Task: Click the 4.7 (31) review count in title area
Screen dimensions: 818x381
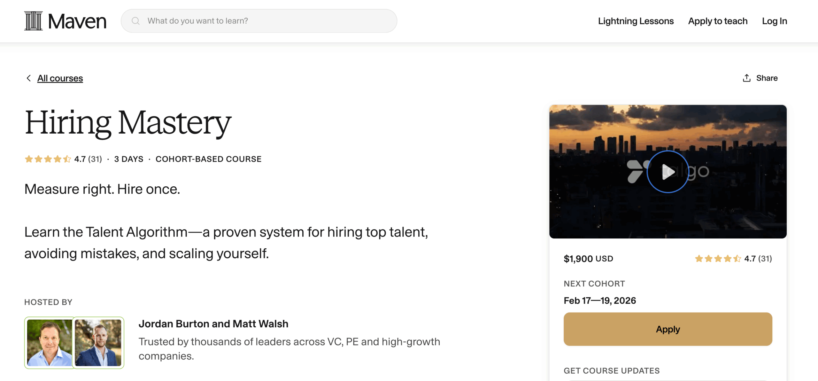Action: point(88,159)
